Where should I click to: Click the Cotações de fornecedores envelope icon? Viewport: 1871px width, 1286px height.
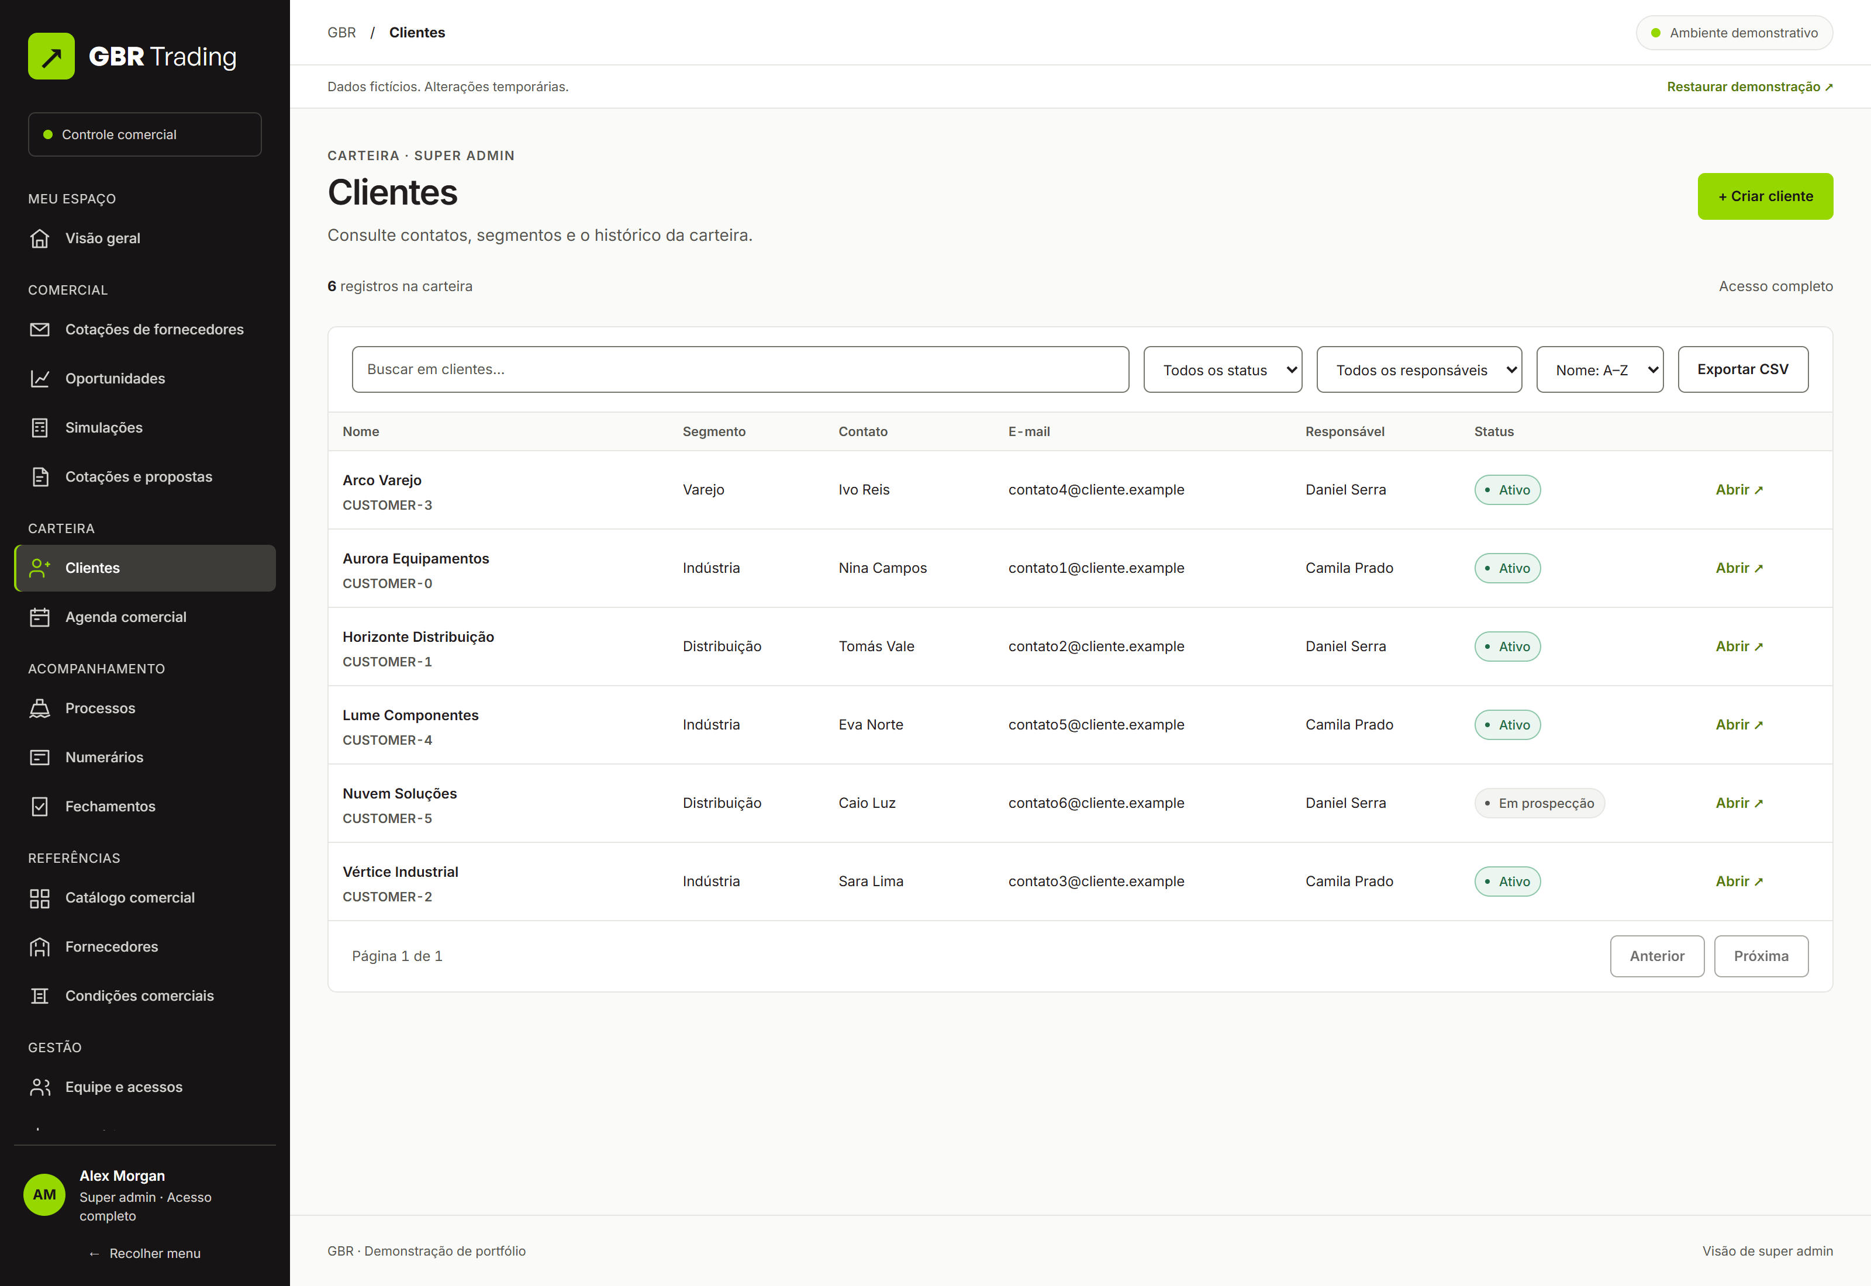click(x=40, y=330)
